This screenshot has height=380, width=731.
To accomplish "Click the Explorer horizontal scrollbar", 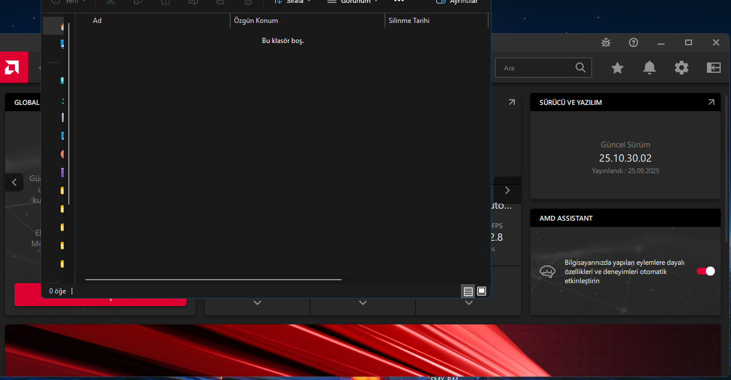I will point(213,280).
